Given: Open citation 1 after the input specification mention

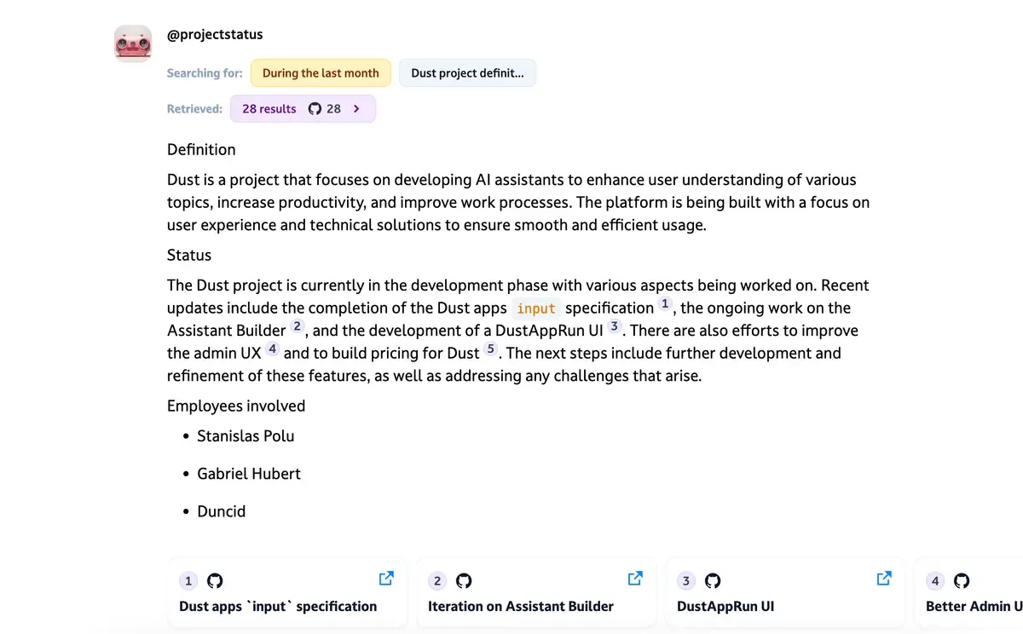Looking at the screenshot, I should pyautogui.click(x=664, y=303).
